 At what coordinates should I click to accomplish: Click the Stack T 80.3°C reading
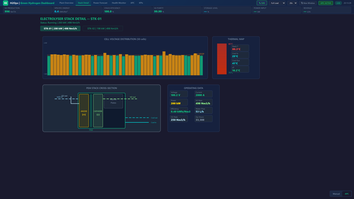240,48
